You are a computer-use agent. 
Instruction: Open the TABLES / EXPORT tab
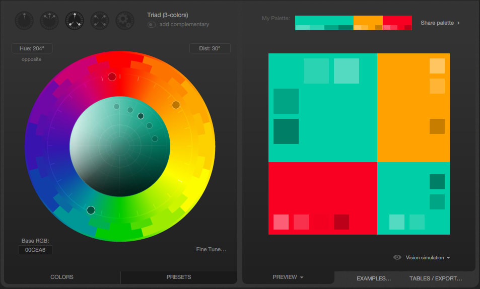click(x=436, y=278)
